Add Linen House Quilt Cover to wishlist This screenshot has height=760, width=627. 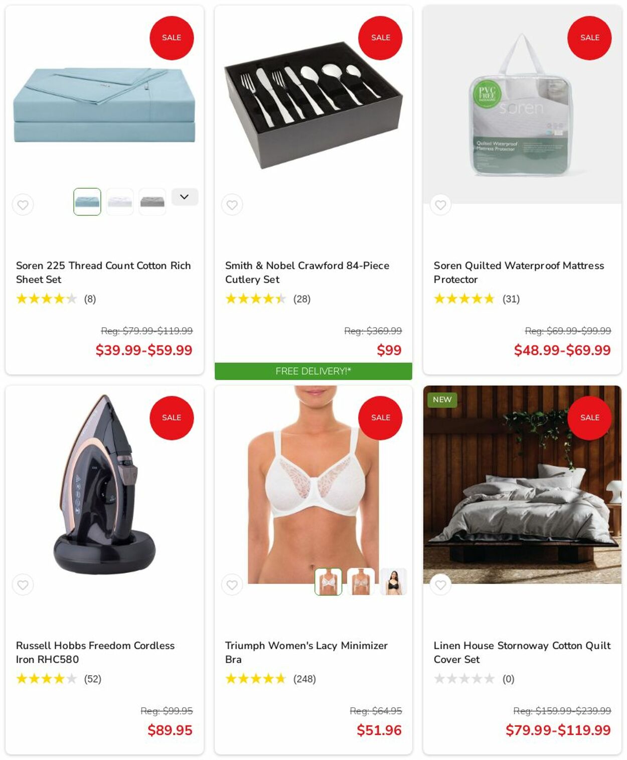tap(440, 585)
